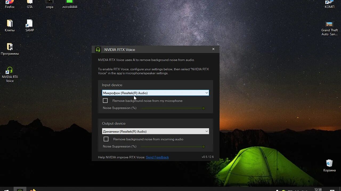Select the опра video file icon
341x191 pixels.
pos(50,5)
